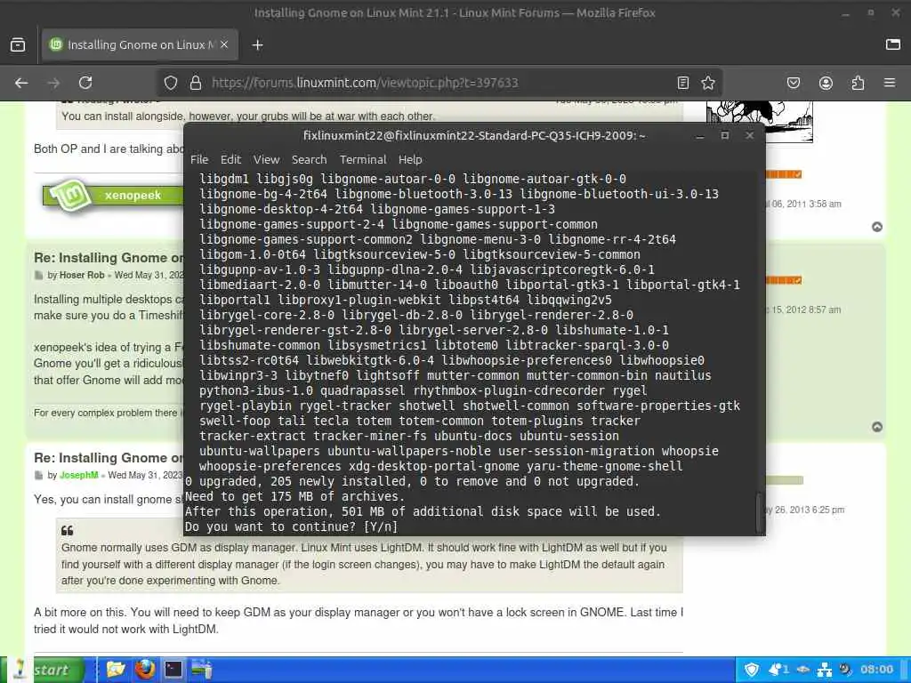Click the poster avatar image at top right
Image resolution: width=911 pixels, height=683 pixels.
click(760, 121)
